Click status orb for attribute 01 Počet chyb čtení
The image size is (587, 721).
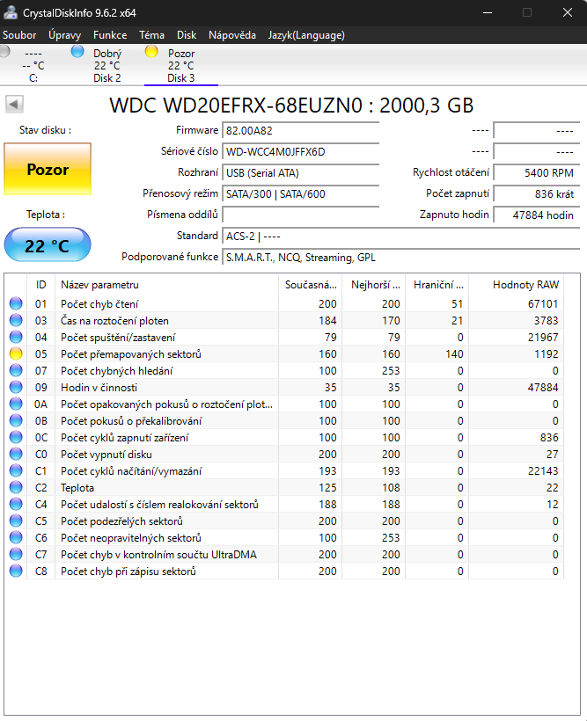click(x=16, y=303)
